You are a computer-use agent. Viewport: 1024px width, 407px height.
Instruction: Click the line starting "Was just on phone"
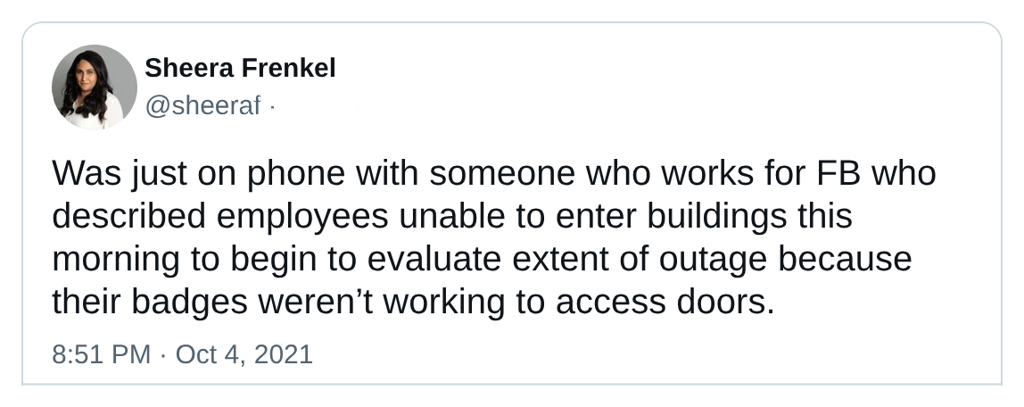coord(494,174)
